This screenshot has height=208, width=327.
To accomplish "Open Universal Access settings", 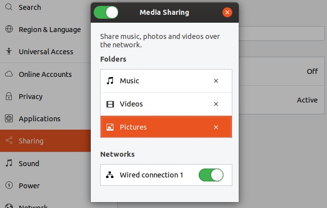I will pyautogui.click(x=45, y=52).
